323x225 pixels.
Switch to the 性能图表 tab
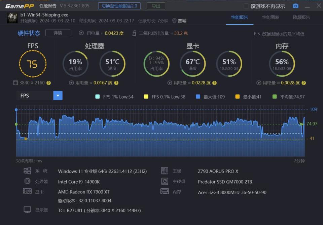coord(271,17)
